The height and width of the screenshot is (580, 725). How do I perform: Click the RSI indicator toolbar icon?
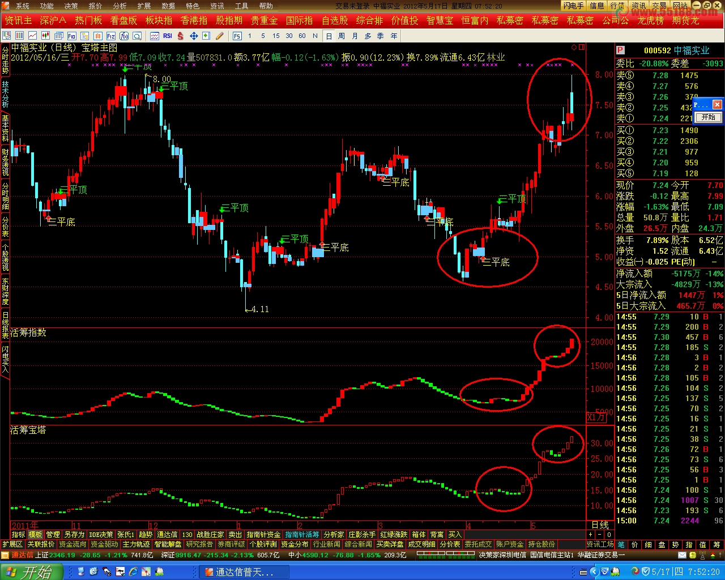(168, 36)
